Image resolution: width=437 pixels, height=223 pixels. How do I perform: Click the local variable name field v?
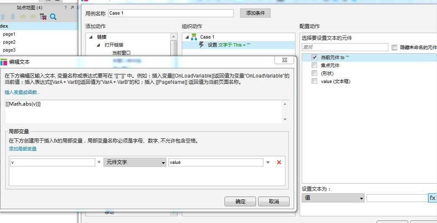pyautogui.click(x=52, y=162)
